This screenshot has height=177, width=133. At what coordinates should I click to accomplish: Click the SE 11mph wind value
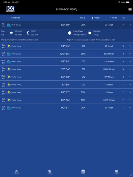click(x=109, y=108)
